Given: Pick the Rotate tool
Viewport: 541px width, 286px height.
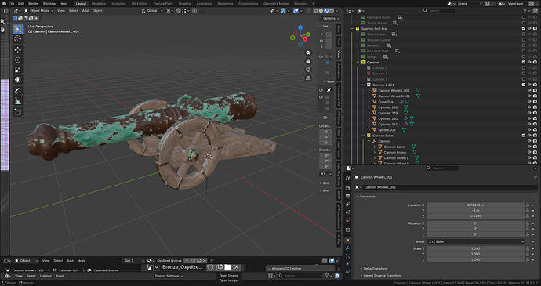Looking at the screenshot, I should tap(17, 60).
